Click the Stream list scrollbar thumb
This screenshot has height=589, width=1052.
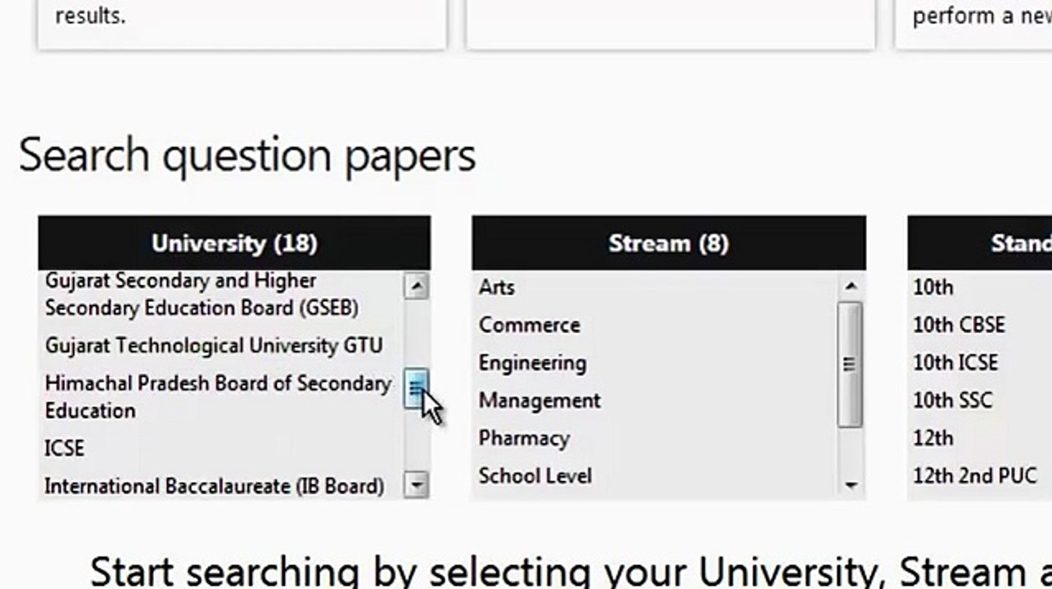pyautogui.click(x=851, y=364)
